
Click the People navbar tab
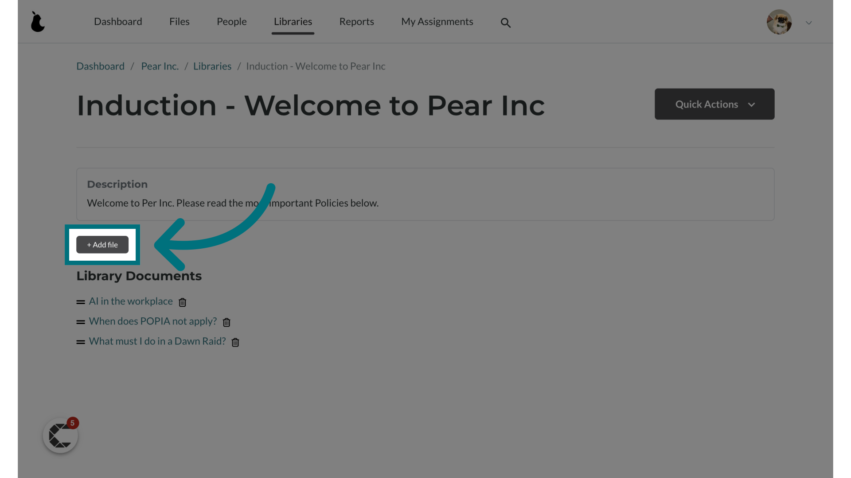[231, 21]
